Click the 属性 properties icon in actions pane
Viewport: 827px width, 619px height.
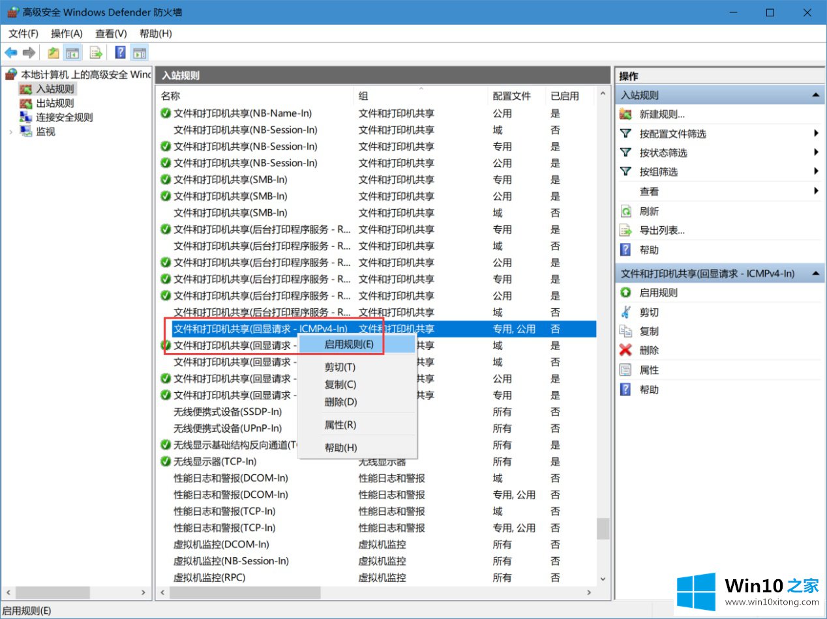pyautogui.click(x=626, y=369)
